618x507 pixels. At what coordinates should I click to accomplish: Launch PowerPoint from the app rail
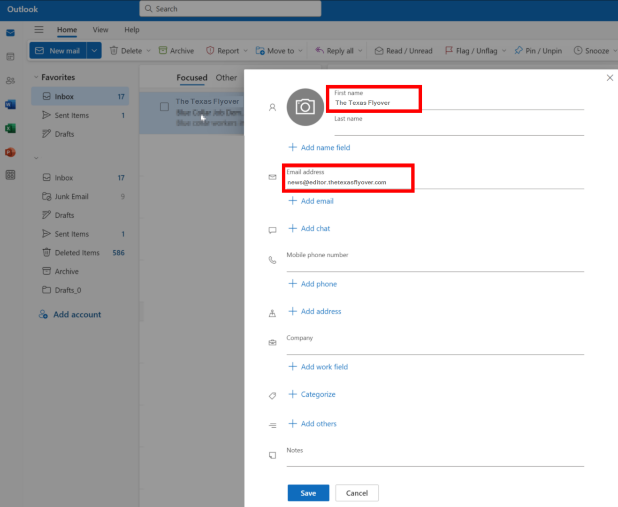click(x=10, y=152)
